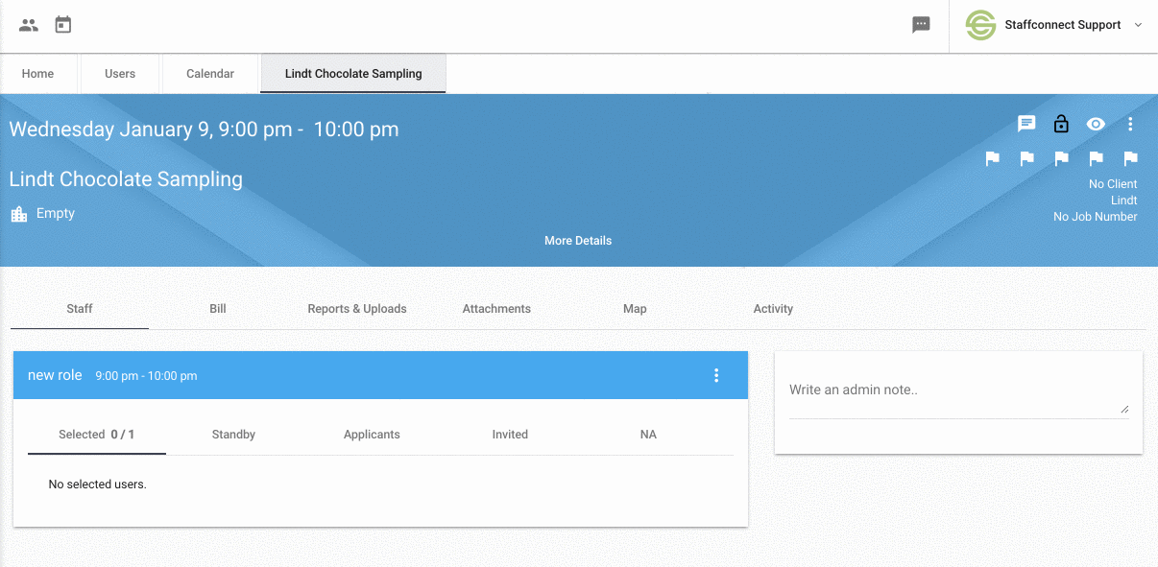
Task: Click Lindt Chocolate Sampling title
Action: tap(126, 179)
